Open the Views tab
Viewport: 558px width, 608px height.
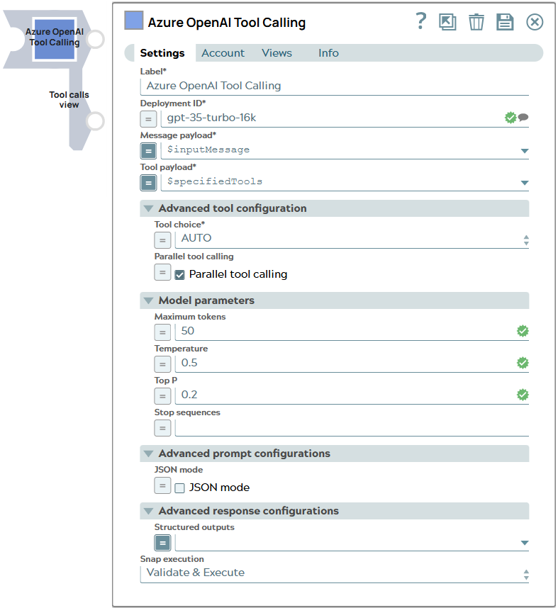tap(277, 52)
